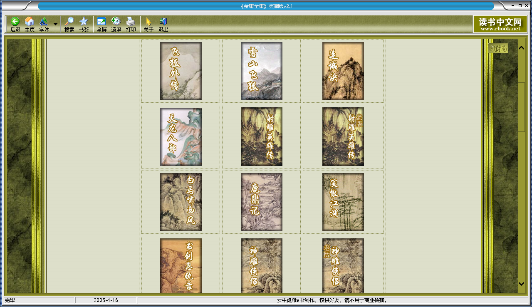This screenshot has height=307, width=532.
Task: Click the vertical scrollbar thumb
Action: [x=521, y=107]
